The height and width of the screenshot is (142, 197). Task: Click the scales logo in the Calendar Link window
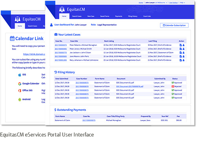click(17, 19)
